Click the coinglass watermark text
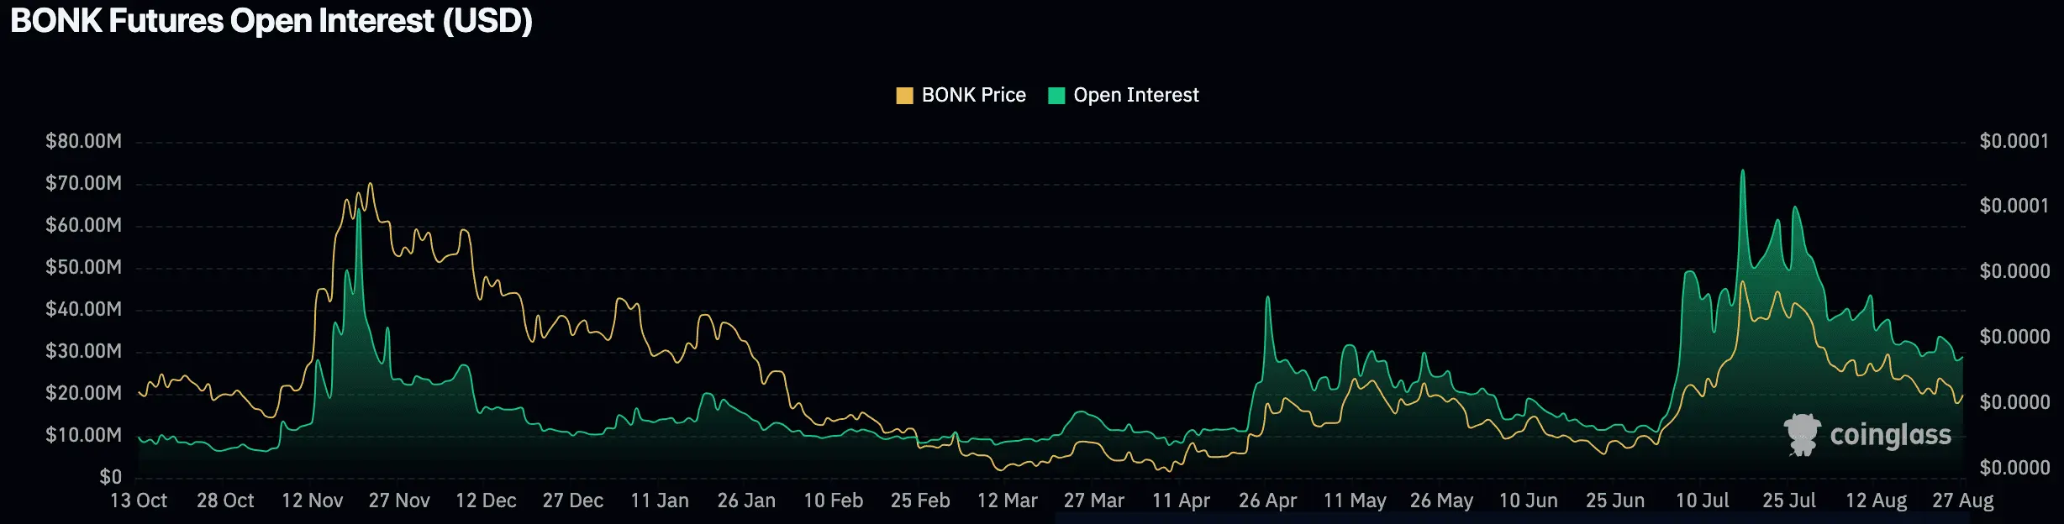The width and height of the screenshot is (2064, 524). click(1890, 435)
